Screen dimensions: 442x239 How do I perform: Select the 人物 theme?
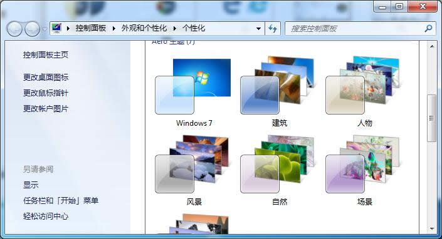(x=364, y=92)
